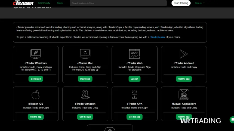
Task: Open the chat widget bubble
Action: point(232,120)
